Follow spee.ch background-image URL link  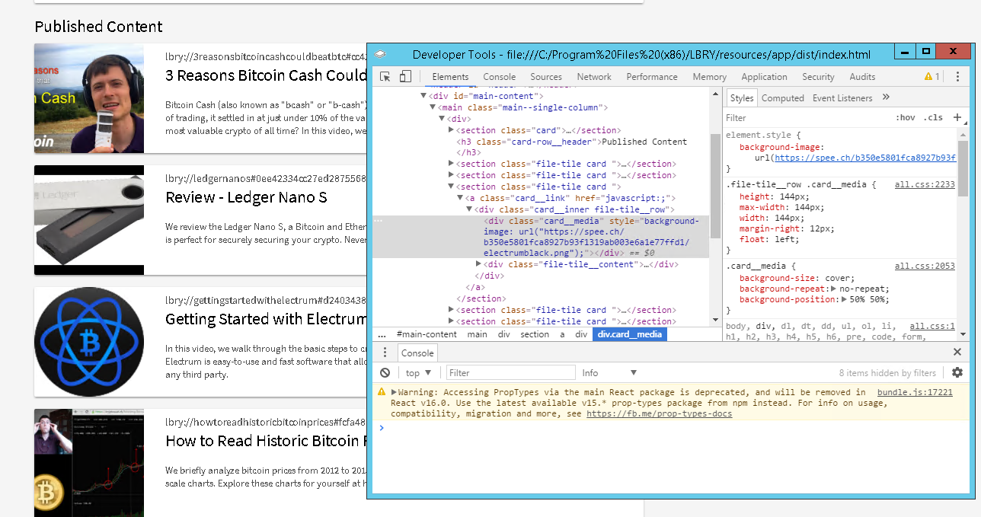(x=865, y=158)
